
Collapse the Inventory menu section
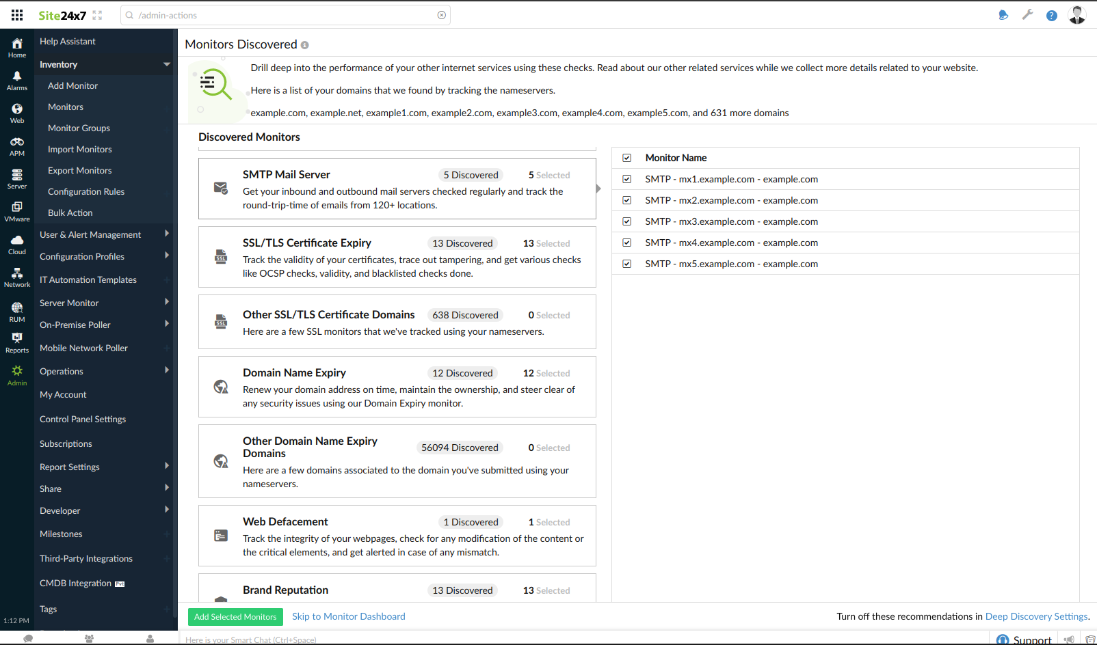[166, 64]
